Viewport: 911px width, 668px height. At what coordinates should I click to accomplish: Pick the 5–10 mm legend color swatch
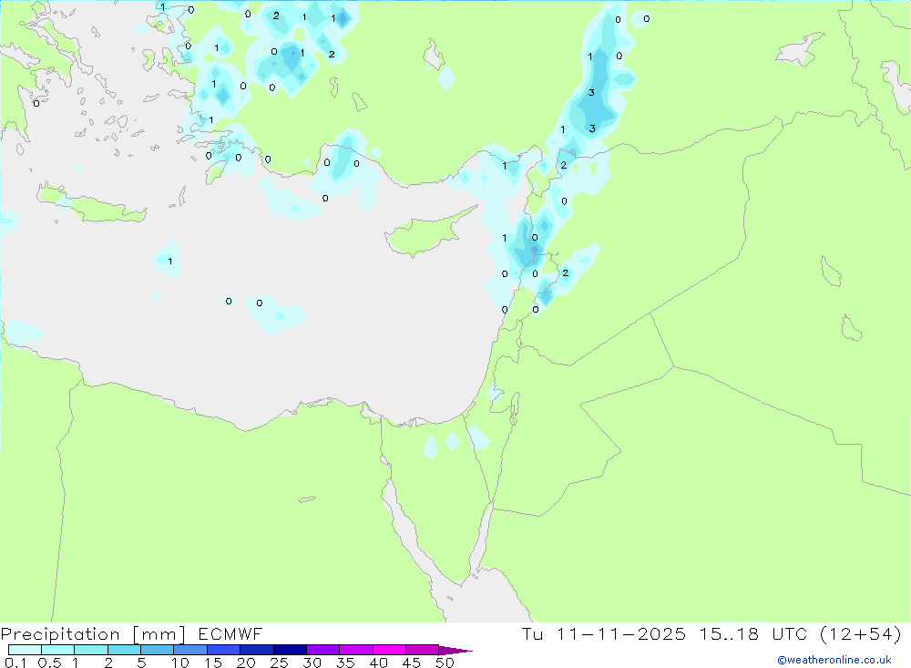[158, 650]
